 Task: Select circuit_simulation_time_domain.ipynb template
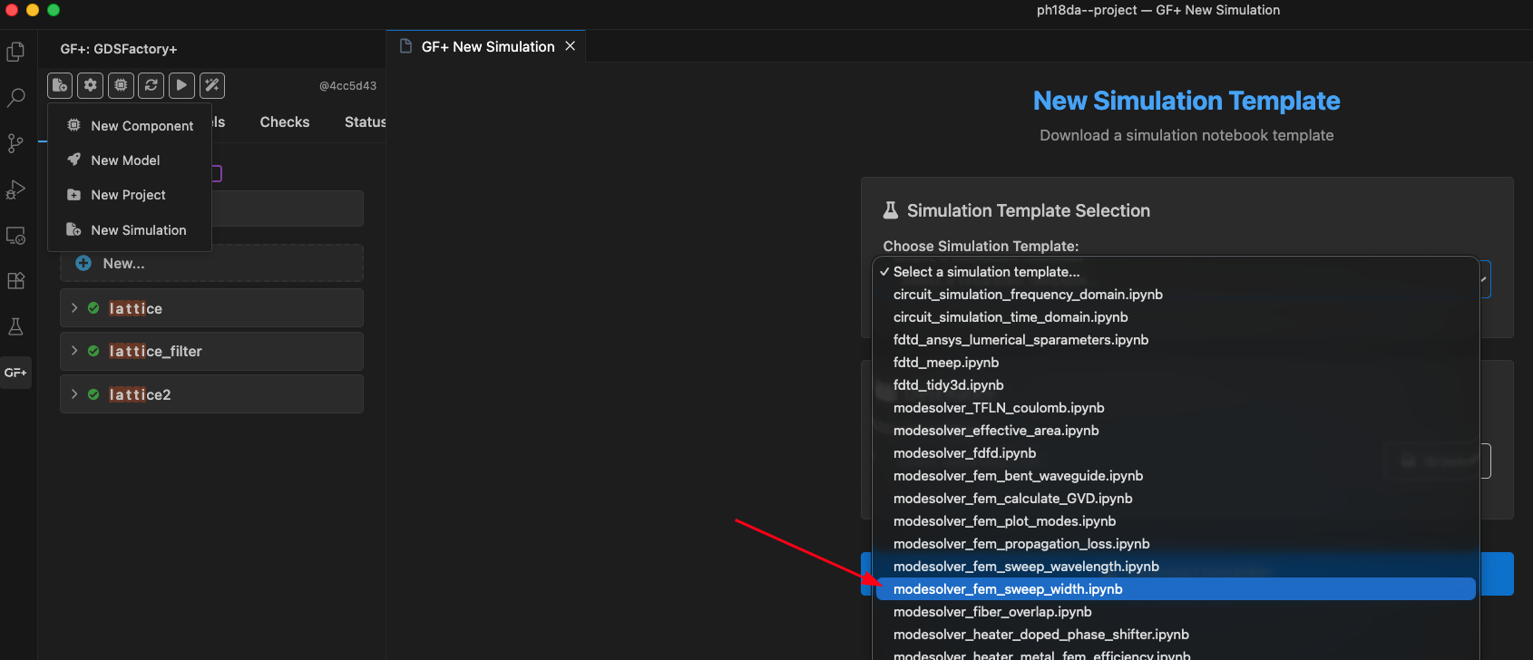(x=1176, y=317)
